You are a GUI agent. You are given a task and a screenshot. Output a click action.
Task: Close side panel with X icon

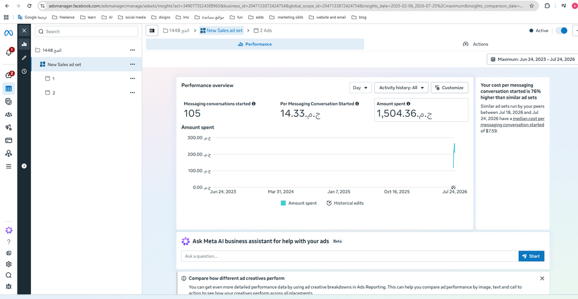tap(24, 31)
